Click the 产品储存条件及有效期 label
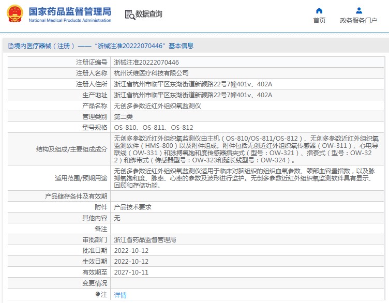The image size is (389, 303). pos(76,196)
